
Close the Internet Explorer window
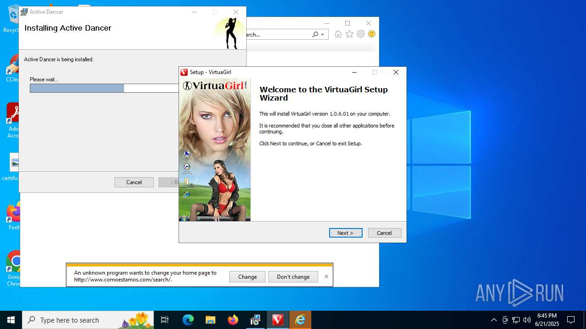coord(369,23)
